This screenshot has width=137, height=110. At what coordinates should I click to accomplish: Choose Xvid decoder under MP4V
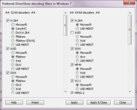(77, 73)
